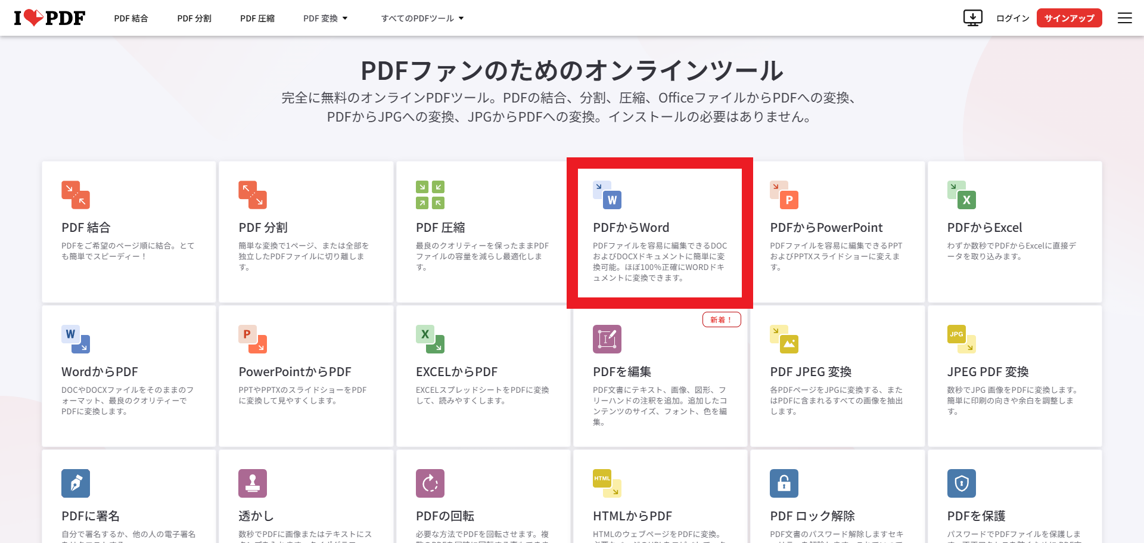Image resolution: width=1144 pixels, height=543 pixels.
Task: Click the red サインアップ button
Action: (x=1070, y=18)
